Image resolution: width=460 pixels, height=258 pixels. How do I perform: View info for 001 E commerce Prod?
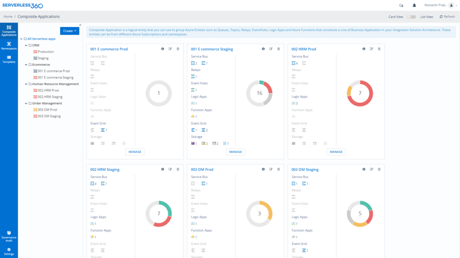click(162, 49)
